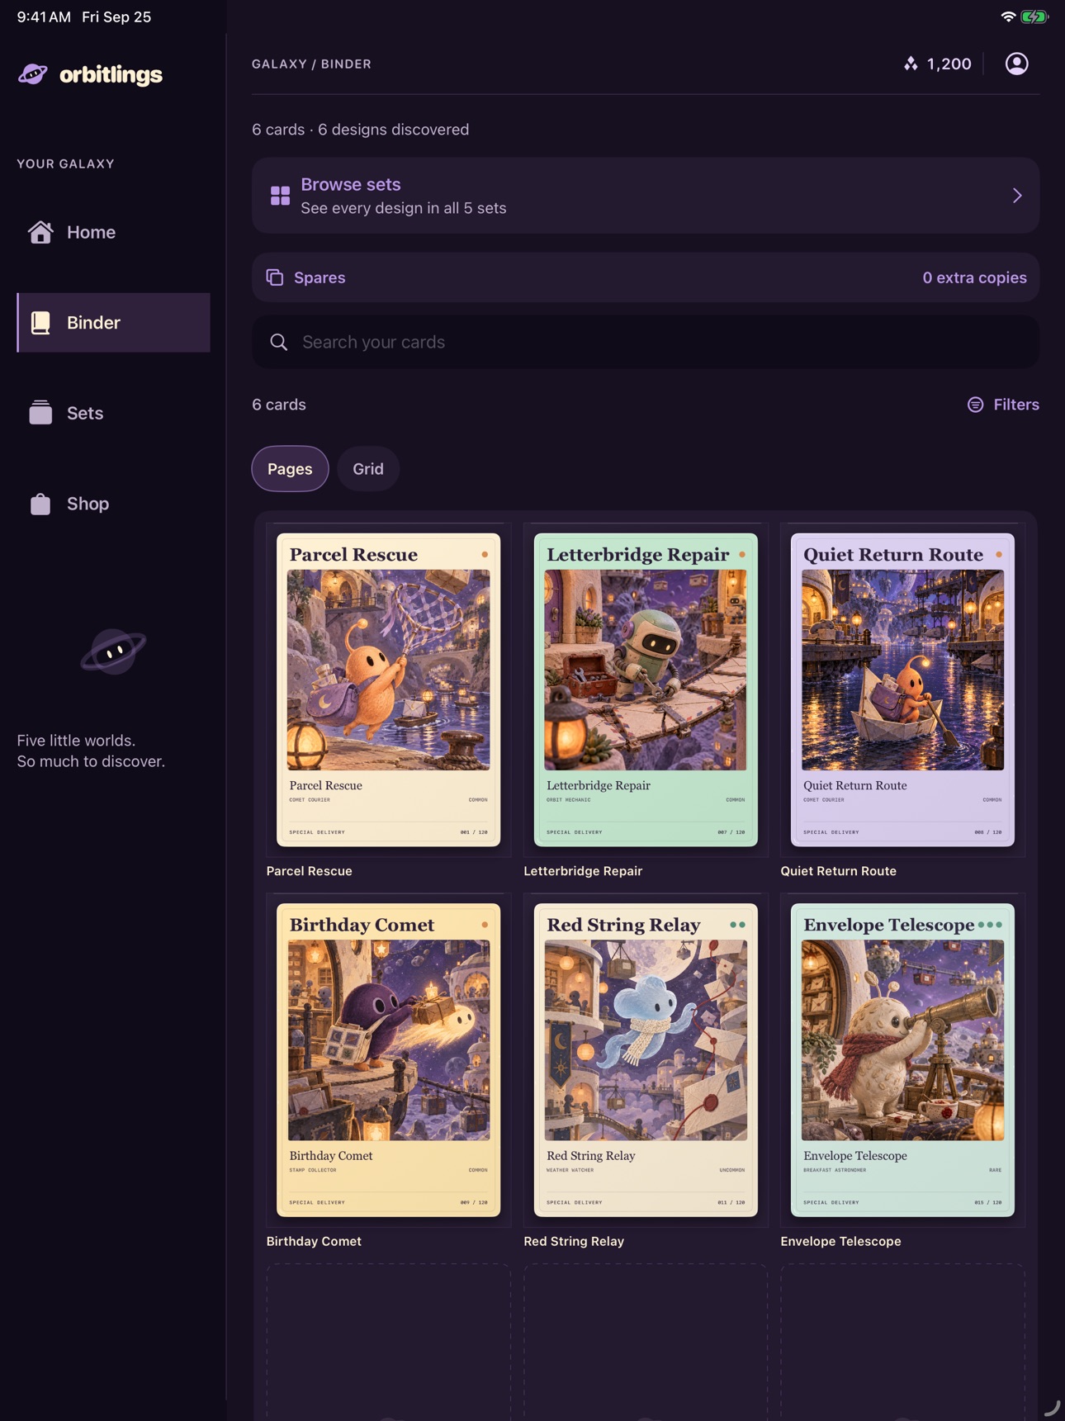The image size is (1065, 1421).
Task: Click the stardust currency icon beside 1,200
Action: click(911, 64)
